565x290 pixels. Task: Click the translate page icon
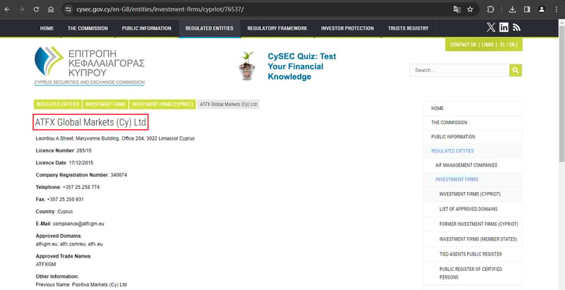tap(457, 10)
